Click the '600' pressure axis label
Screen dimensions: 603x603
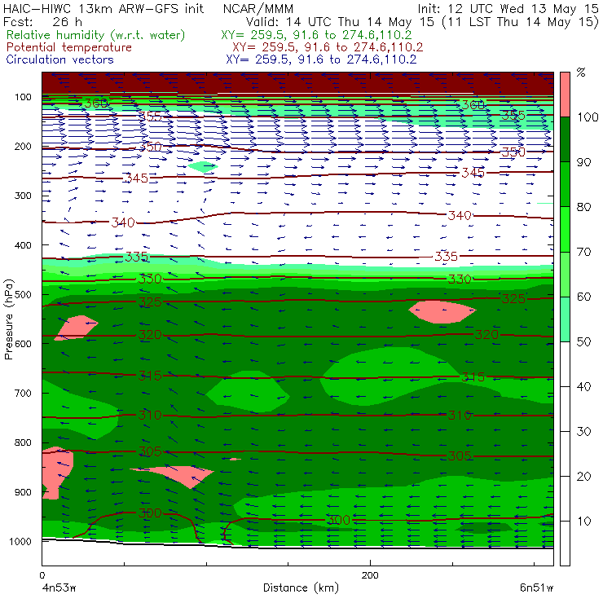point(23,344)
